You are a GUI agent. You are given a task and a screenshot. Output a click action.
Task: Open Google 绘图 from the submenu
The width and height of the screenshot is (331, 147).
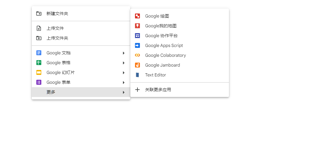click(180, 16)
